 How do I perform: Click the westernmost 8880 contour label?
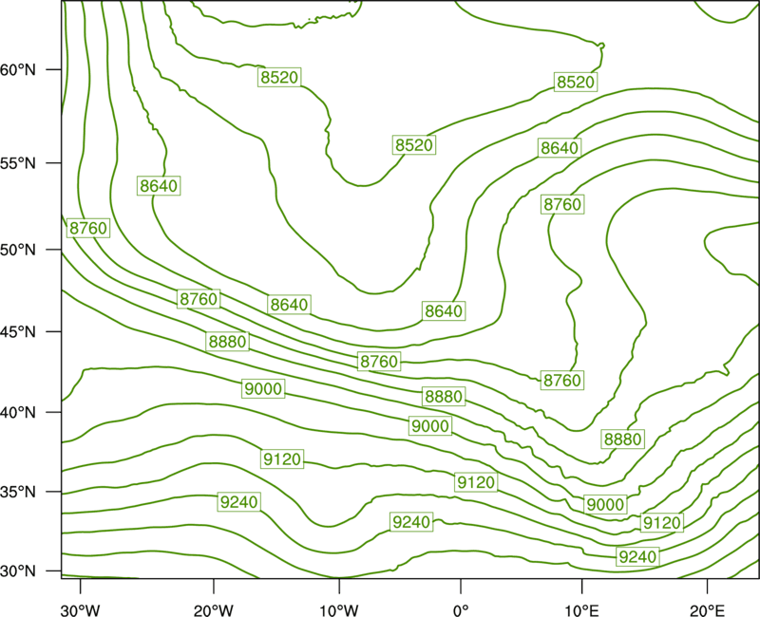pos(227,342)
